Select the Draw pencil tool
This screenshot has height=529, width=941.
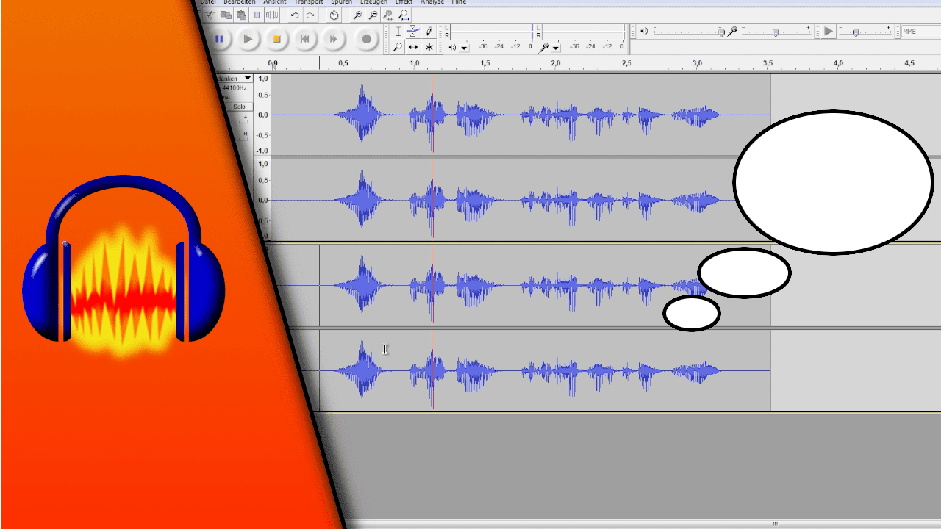(x=429, y=32)
